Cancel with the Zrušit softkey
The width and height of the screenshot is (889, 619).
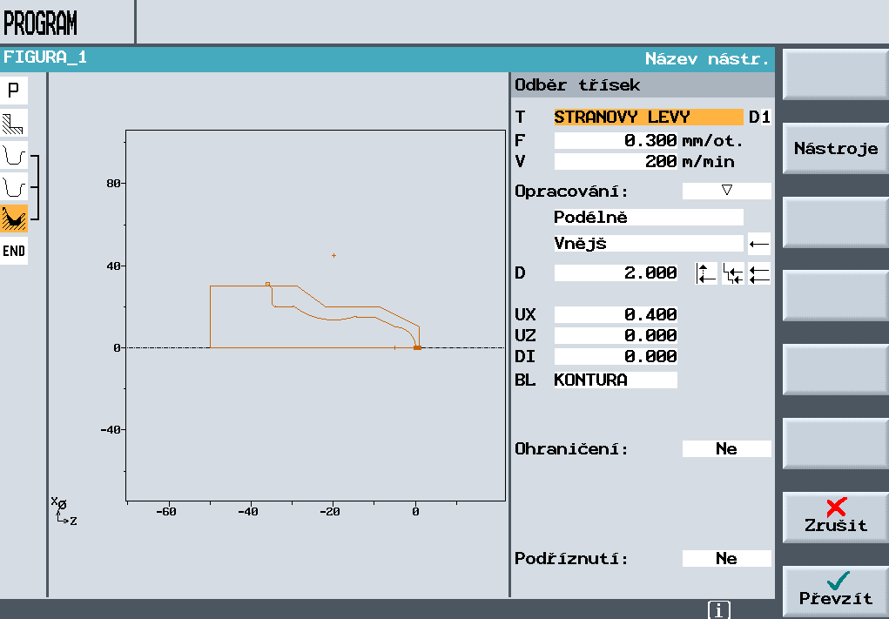coord(836,517)
